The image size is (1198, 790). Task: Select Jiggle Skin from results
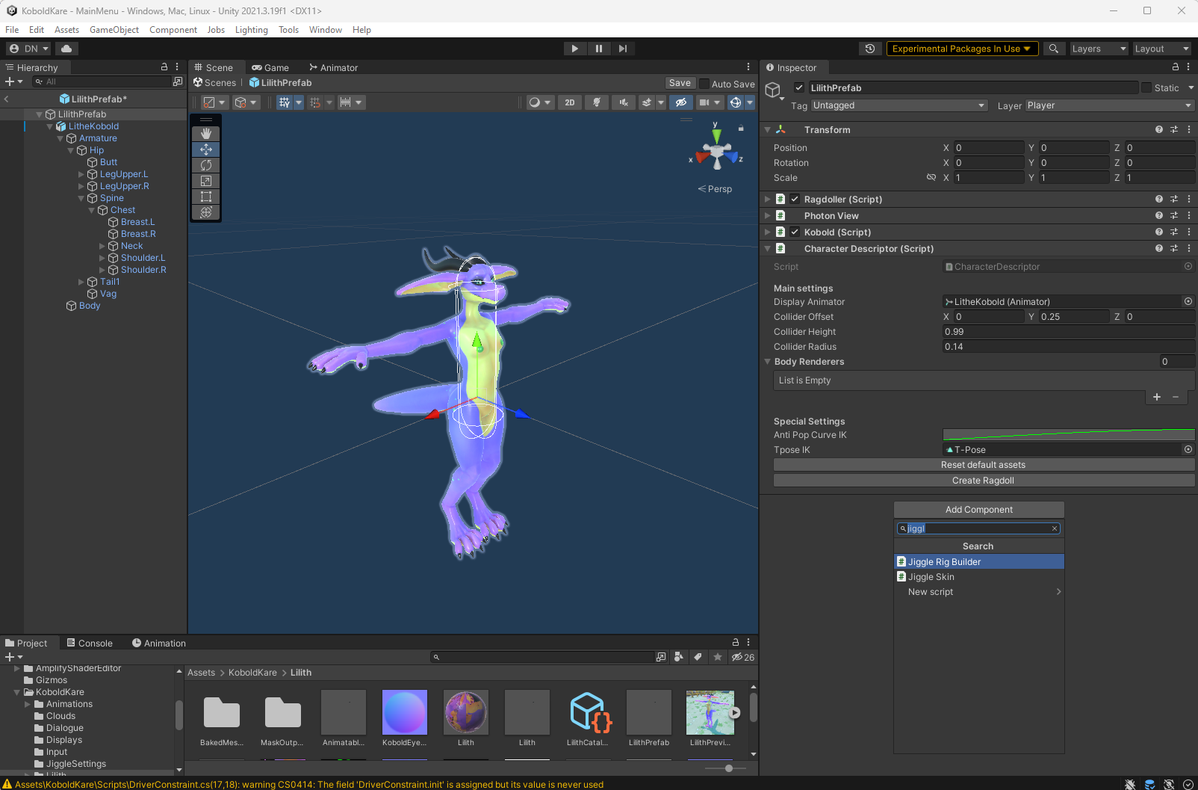[x=979, y=577]
